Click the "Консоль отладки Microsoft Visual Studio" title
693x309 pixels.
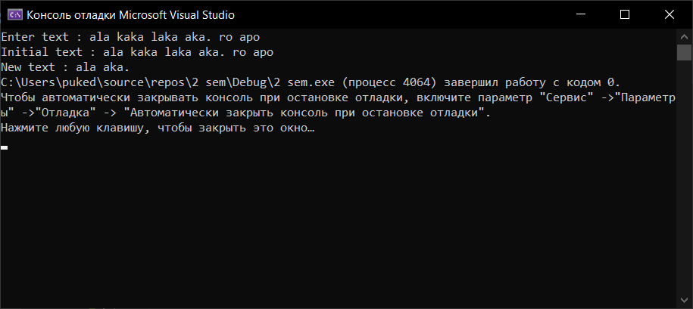pos(130,14)
